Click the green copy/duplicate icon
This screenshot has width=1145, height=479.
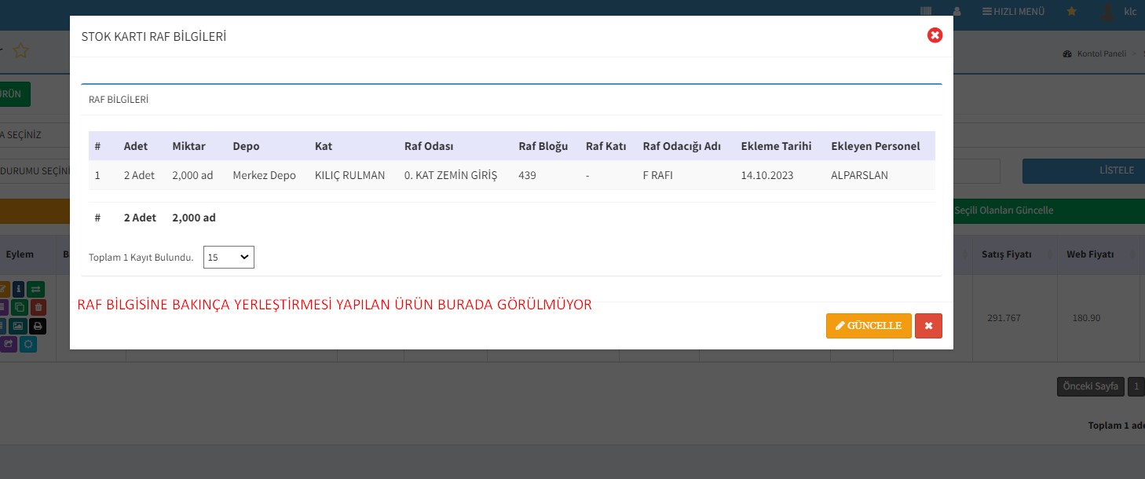[x=19, y=307]
